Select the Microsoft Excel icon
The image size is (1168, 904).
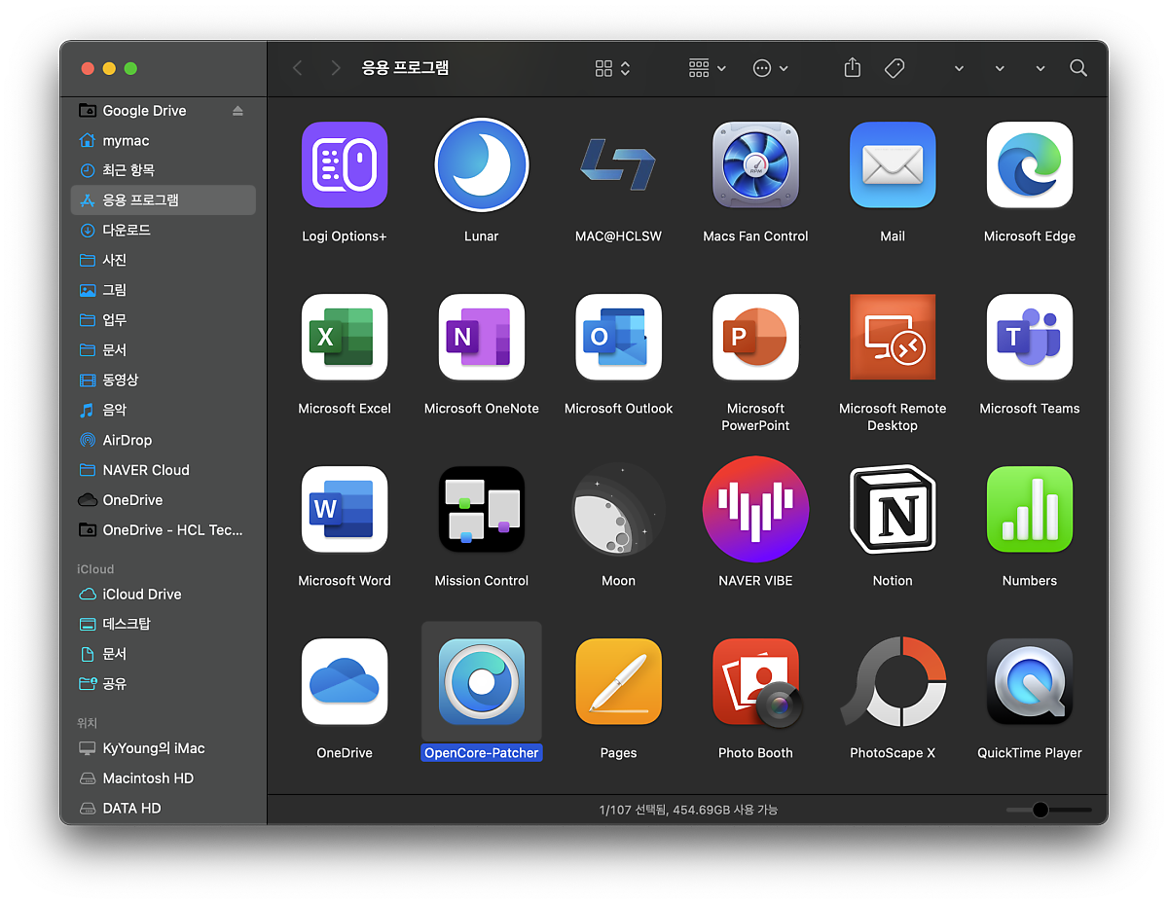point(345,337)
